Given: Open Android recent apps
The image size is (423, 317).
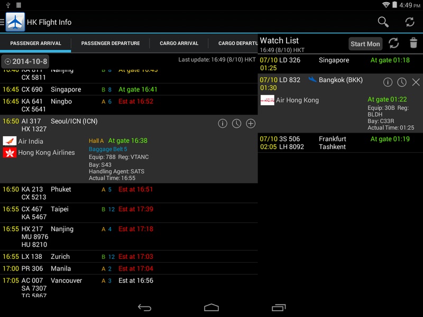Looking at the screenshot, I should coord(279,307).
